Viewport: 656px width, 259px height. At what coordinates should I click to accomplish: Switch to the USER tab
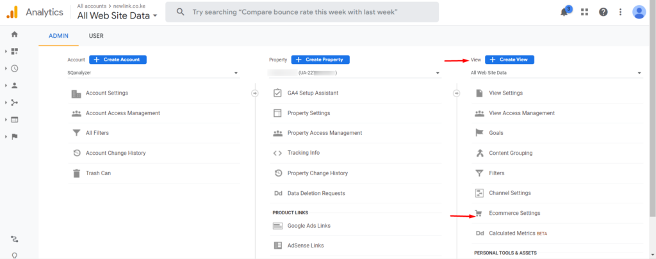tap(96, 36)
